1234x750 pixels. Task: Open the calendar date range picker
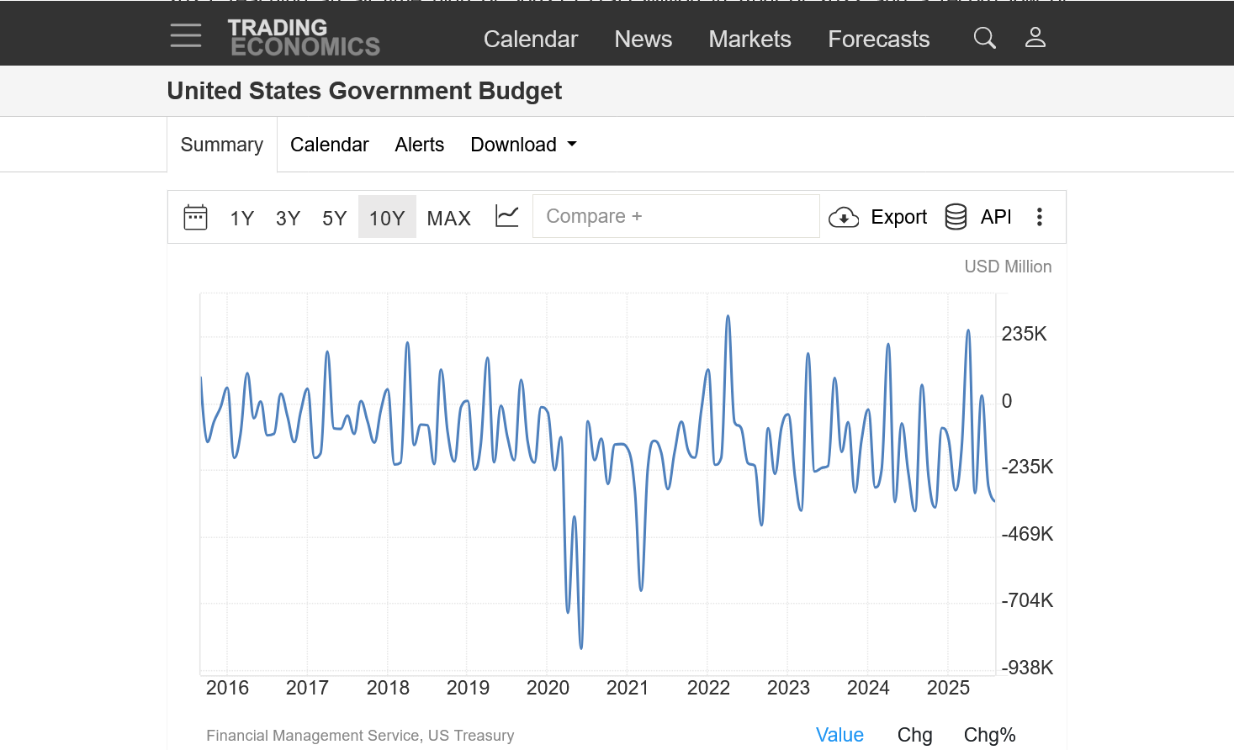pyautogui.click(x=195, y=217)
